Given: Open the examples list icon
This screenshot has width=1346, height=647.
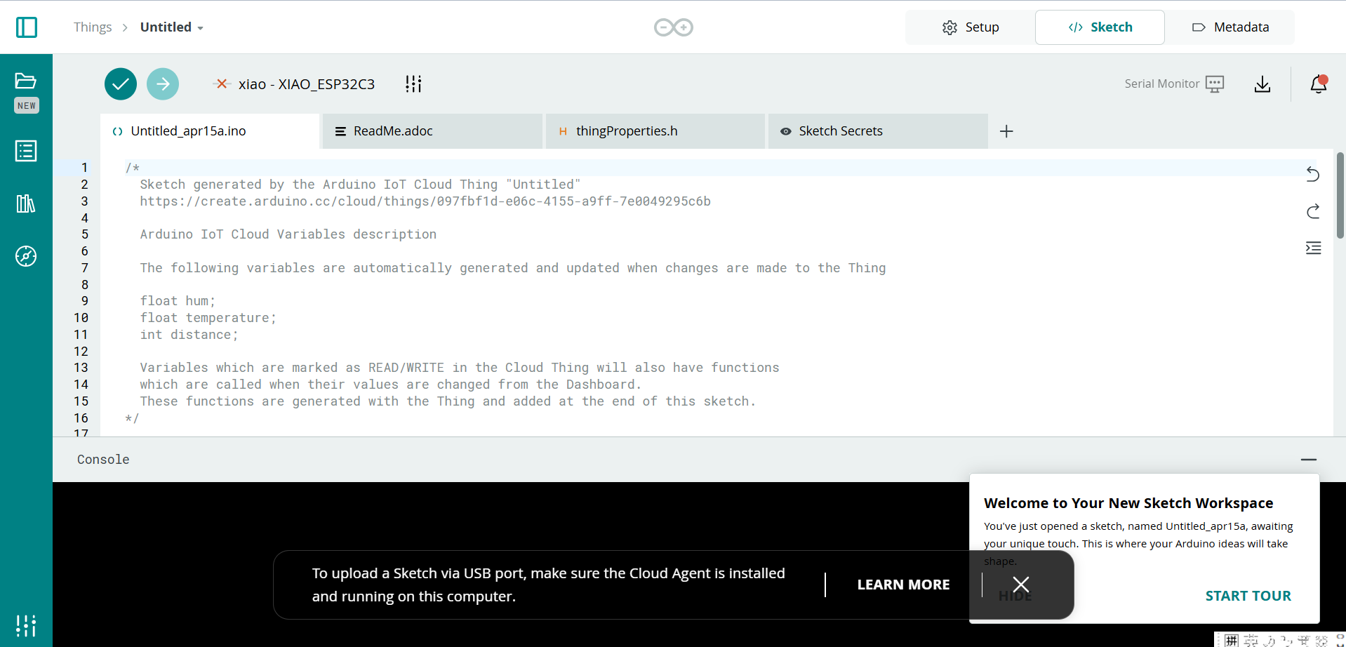Looking at the screenshot, I should (x=26, y=151).
